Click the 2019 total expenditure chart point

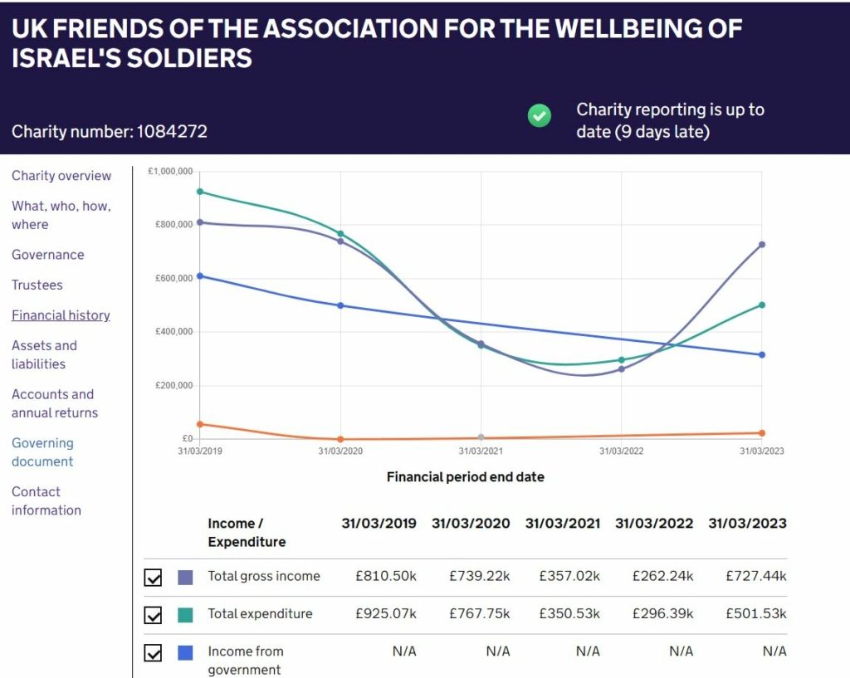(200, 192)
